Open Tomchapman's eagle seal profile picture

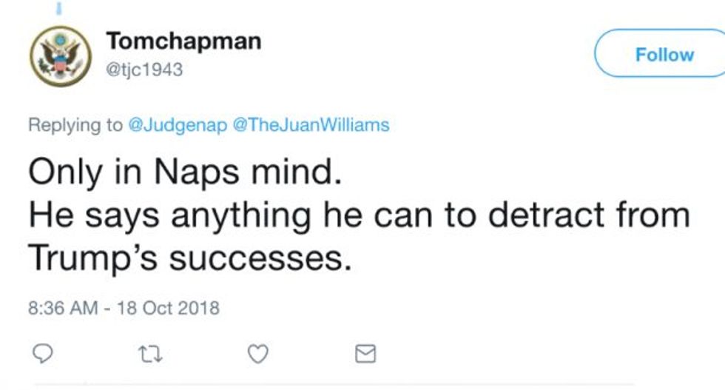tap(61, 56)
